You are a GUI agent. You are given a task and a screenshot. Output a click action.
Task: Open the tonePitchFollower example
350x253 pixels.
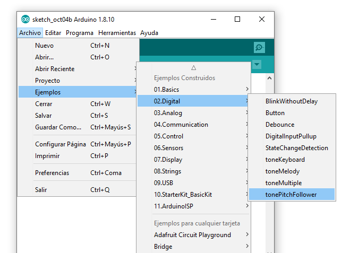coord(292,195)
